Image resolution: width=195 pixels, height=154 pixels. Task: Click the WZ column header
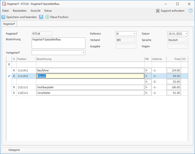184,59
